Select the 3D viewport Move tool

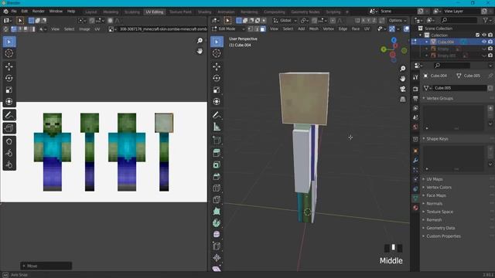[217, 66]
